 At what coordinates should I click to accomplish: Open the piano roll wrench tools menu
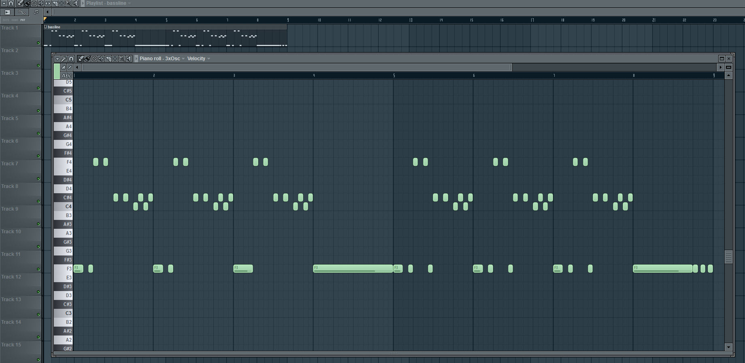[64, 59]
